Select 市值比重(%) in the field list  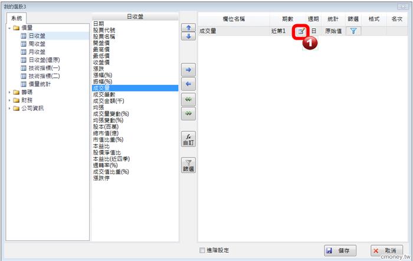(x=108, y=140)
